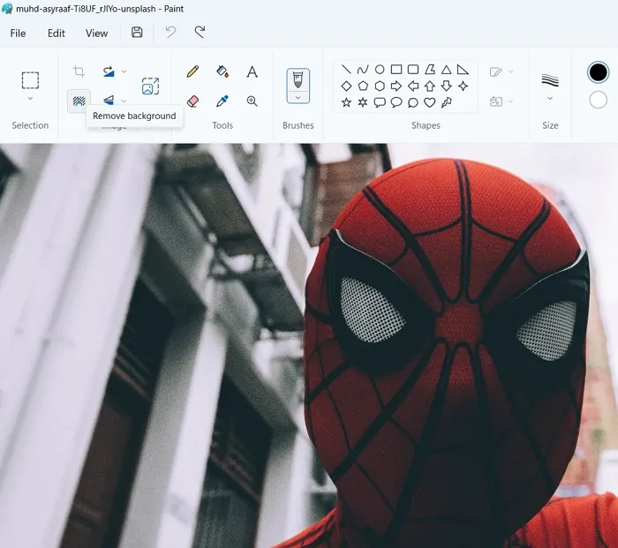Select the Fill bucket tool
This screenshot has height=548, width=618.
[x=222, y=71]
